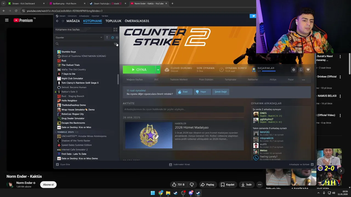The image size is (351, 197).
Task: Open YouTube more actions ellipsis button
Action: tap(259, 185)
